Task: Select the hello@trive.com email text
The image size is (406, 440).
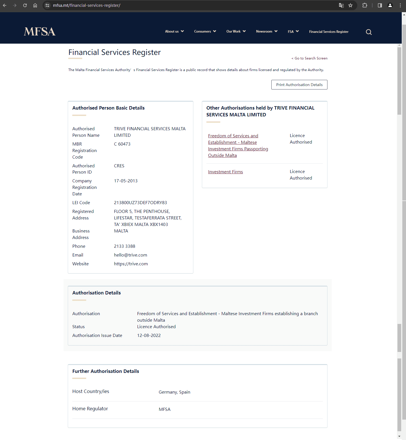Action: 130,255
